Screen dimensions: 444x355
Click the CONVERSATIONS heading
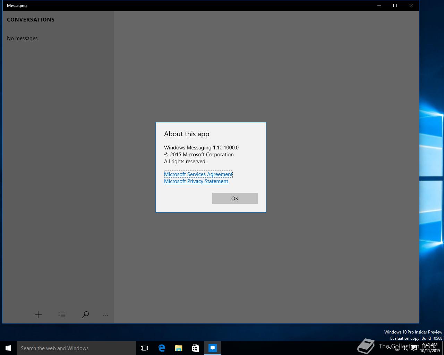click(x=31, y=20)
